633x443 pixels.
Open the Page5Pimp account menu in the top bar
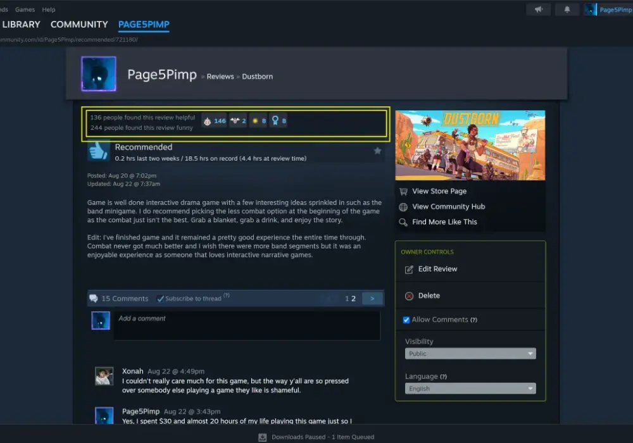pyautogui.click(x=615, y=9)
